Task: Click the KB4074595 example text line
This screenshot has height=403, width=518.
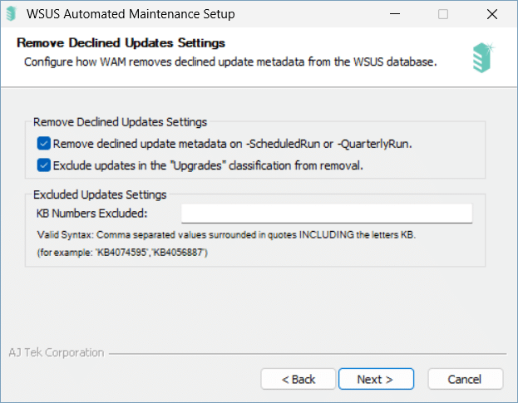Action: click(x=122, y=253)
